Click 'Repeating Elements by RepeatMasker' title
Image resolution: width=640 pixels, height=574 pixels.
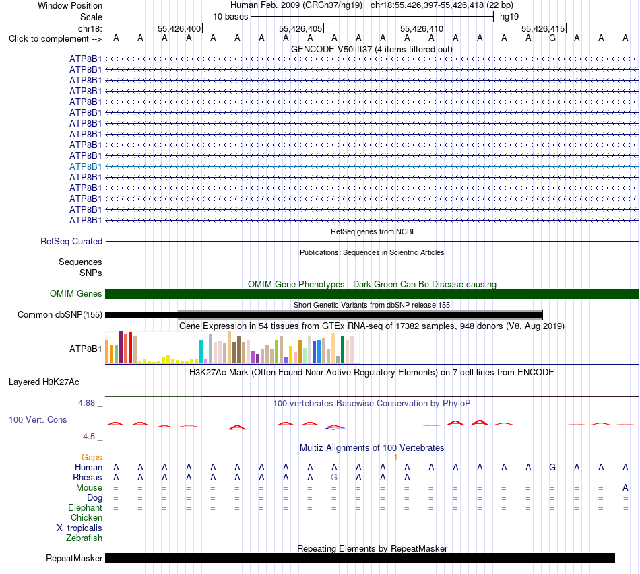point(372,548)
